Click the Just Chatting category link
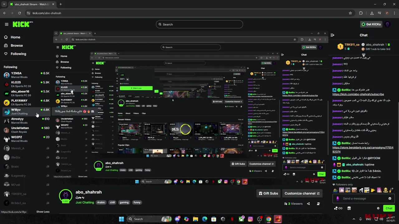 pyautogui.click(x=84, y=202)
